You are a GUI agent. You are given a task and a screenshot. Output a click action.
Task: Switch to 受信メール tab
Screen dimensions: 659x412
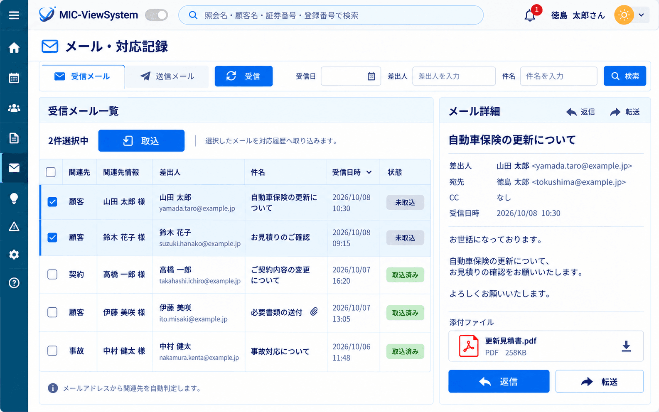[82, 76]
